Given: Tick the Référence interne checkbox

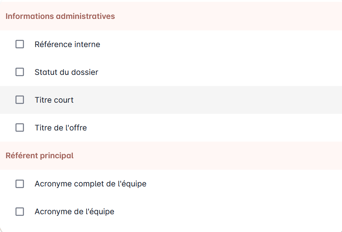Looking at the screenshot, I should (20, 44).
